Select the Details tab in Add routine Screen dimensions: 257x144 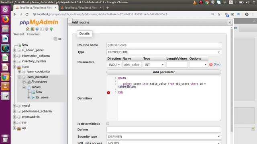[x=84, y=34]
